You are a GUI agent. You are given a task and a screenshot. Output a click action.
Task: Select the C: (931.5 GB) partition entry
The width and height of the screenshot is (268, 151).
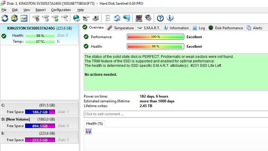(40, 109)
